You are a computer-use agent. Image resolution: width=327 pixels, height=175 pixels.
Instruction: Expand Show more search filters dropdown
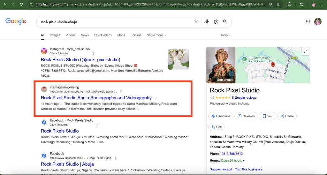pyautogui.click(x=156, y=35)
